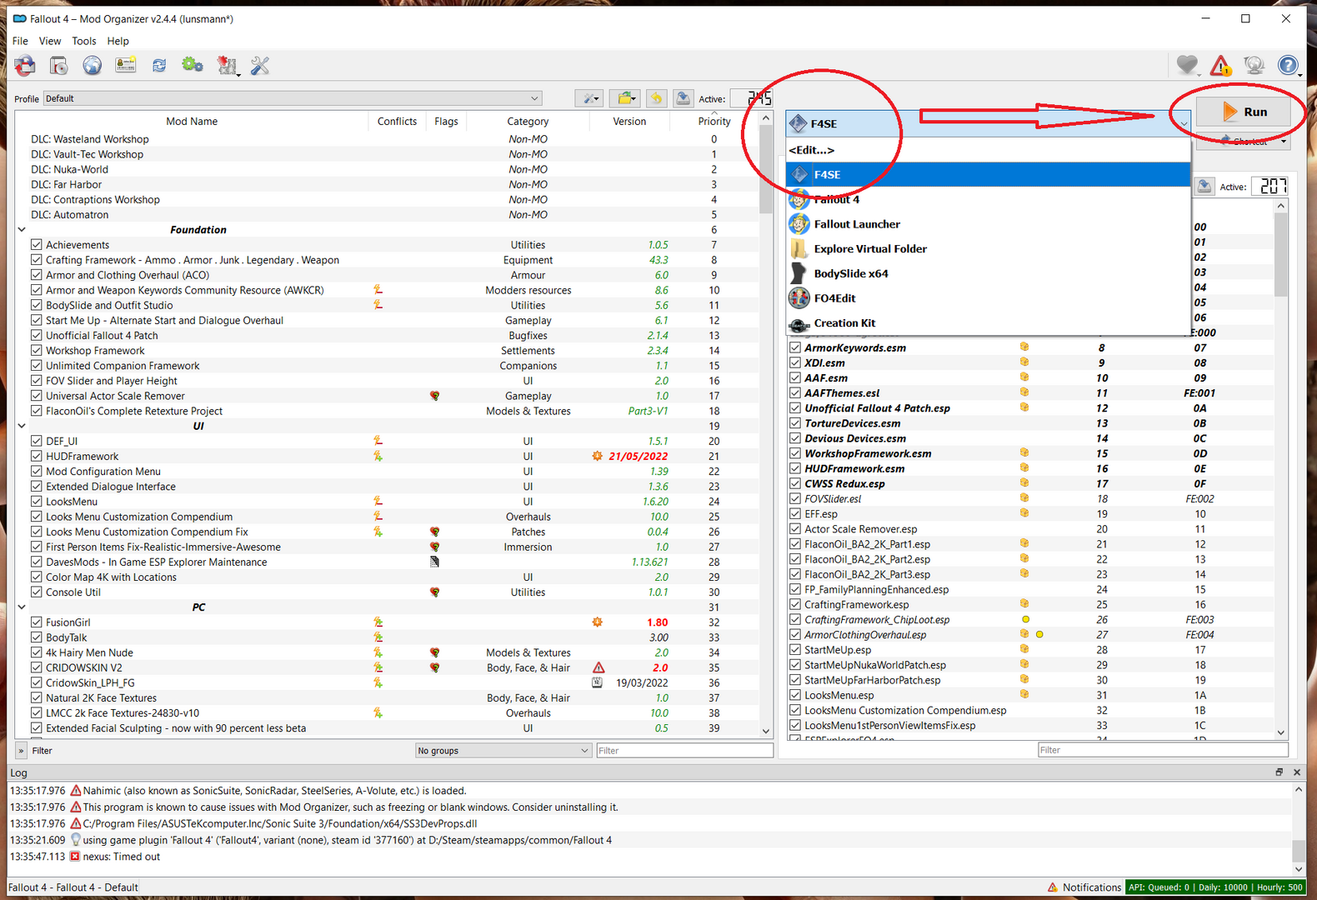Click the Refresh data toolbar icon

(x=158, y=66)
